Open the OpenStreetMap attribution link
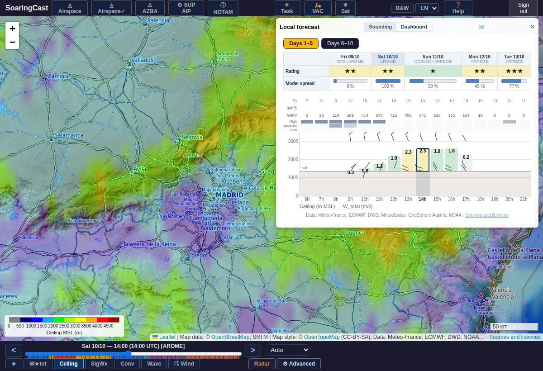Screen dimensions: 543x371 (230, 337)
